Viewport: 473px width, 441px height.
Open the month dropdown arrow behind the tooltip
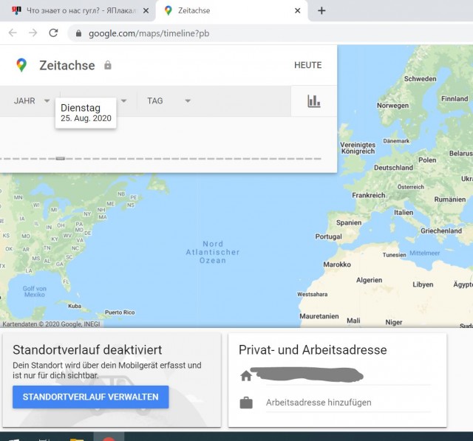pyautogui.click(x=123, y=100)
